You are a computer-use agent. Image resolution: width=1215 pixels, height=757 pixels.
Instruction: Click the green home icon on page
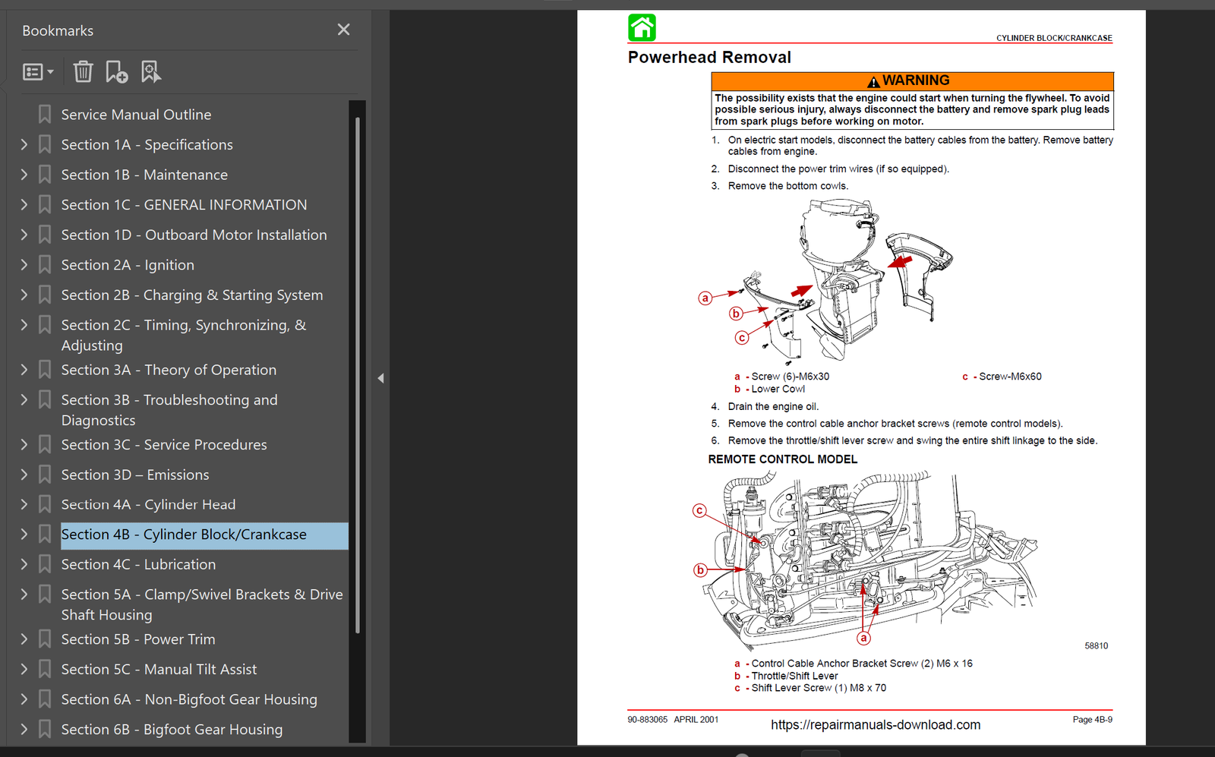(642, 28)
